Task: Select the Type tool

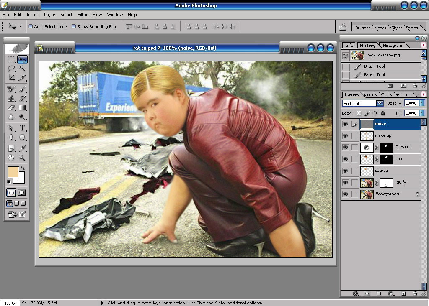Action: [22, 128]
